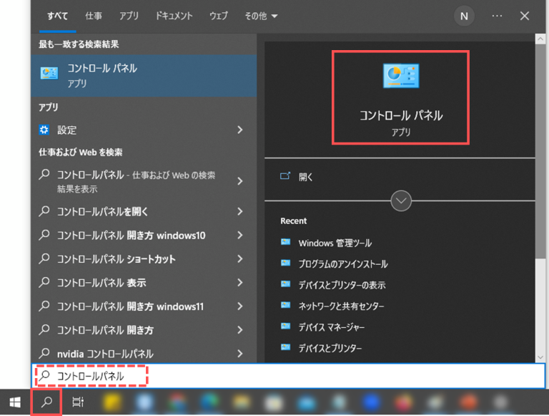Screen dimensions: 549x416
Task: Close the search panel with X
Action: (525, 16)
